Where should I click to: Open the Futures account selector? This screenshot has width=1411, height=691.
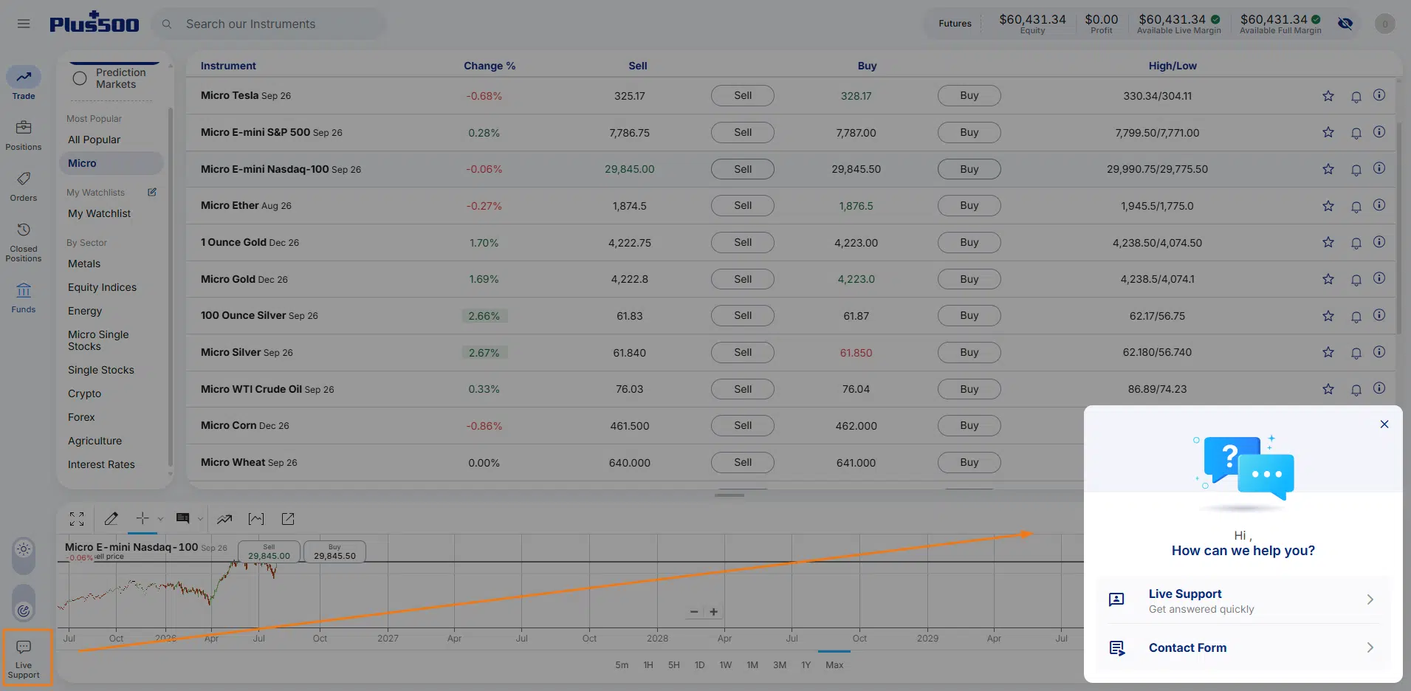click(955, 24)
